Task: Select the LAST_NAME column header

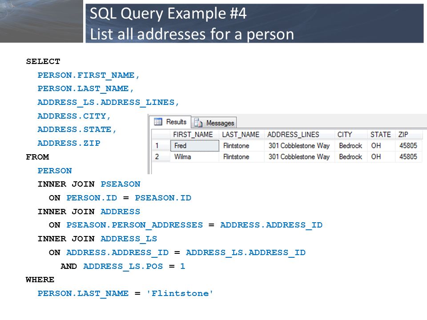Action: [241, 135]
